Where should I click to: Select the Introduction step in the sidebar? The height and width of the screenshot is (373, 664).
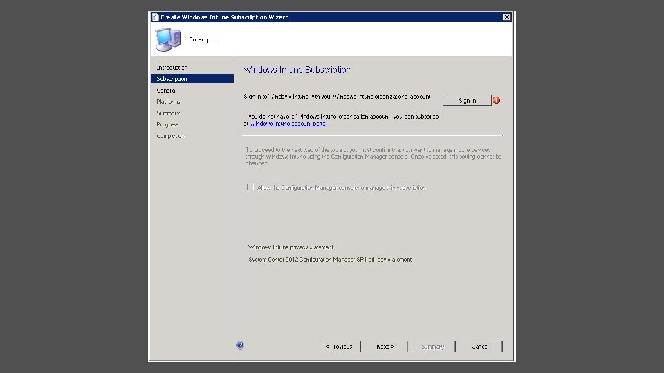click(172, 68)
